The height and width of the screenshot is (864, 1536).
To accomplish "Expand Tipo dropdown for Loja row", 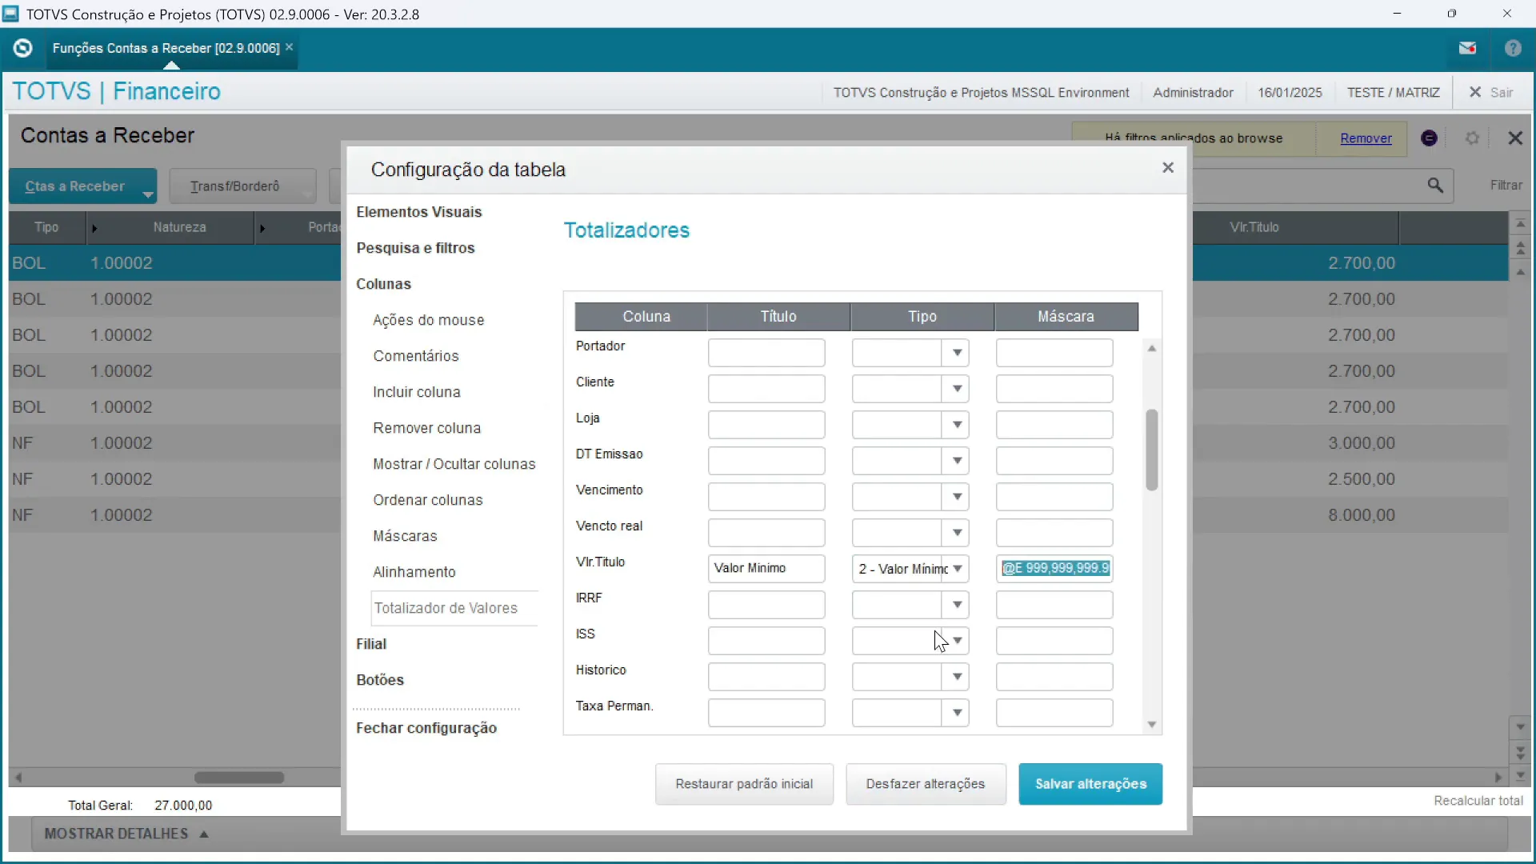I will [957, 425].
